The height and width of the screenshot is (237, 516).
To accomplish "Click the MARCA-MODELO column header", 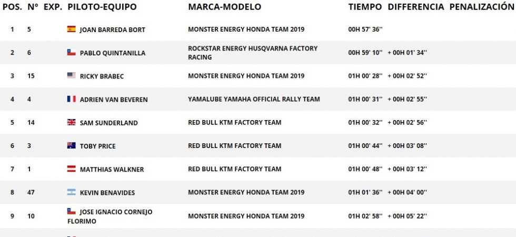I will pyautogui.click(x=224, y=7).
